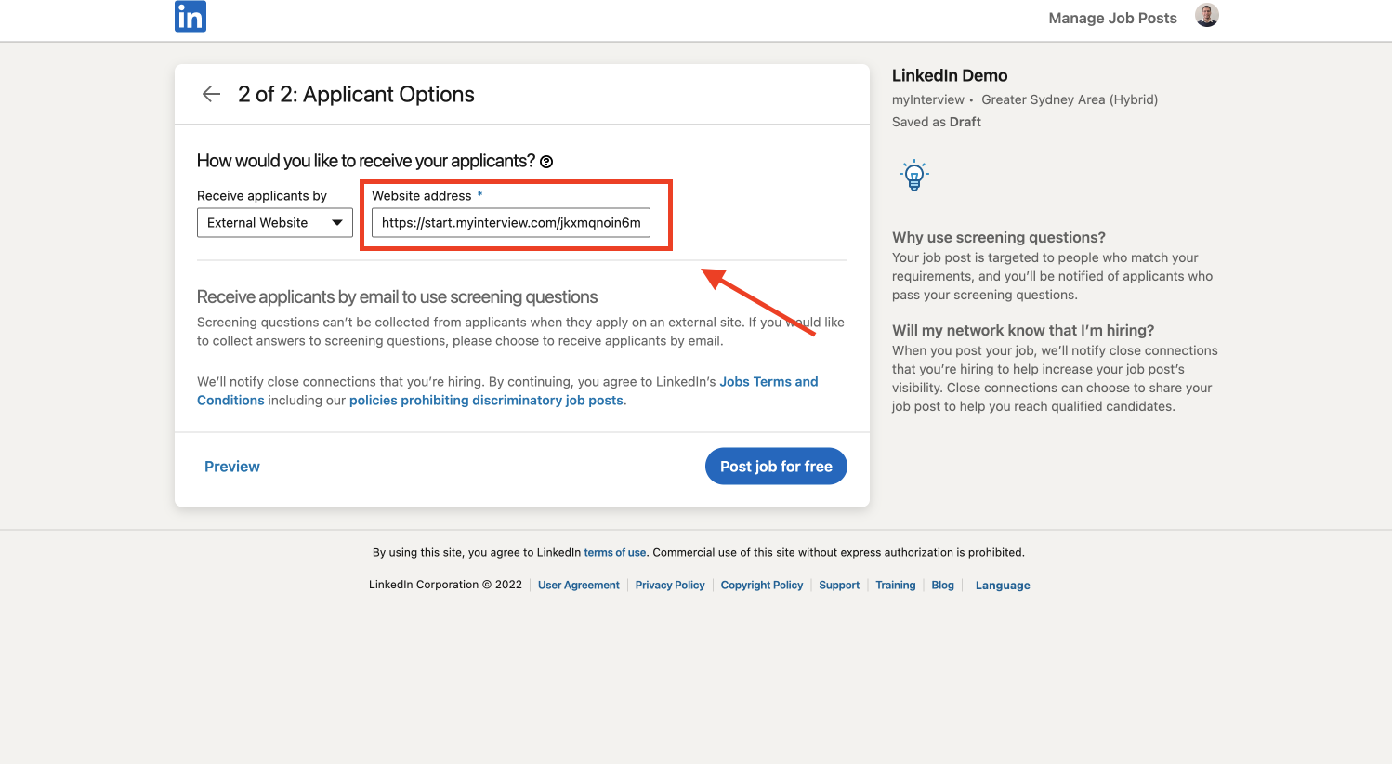Open the User Agreement footer link

click(x=578, y=586)
